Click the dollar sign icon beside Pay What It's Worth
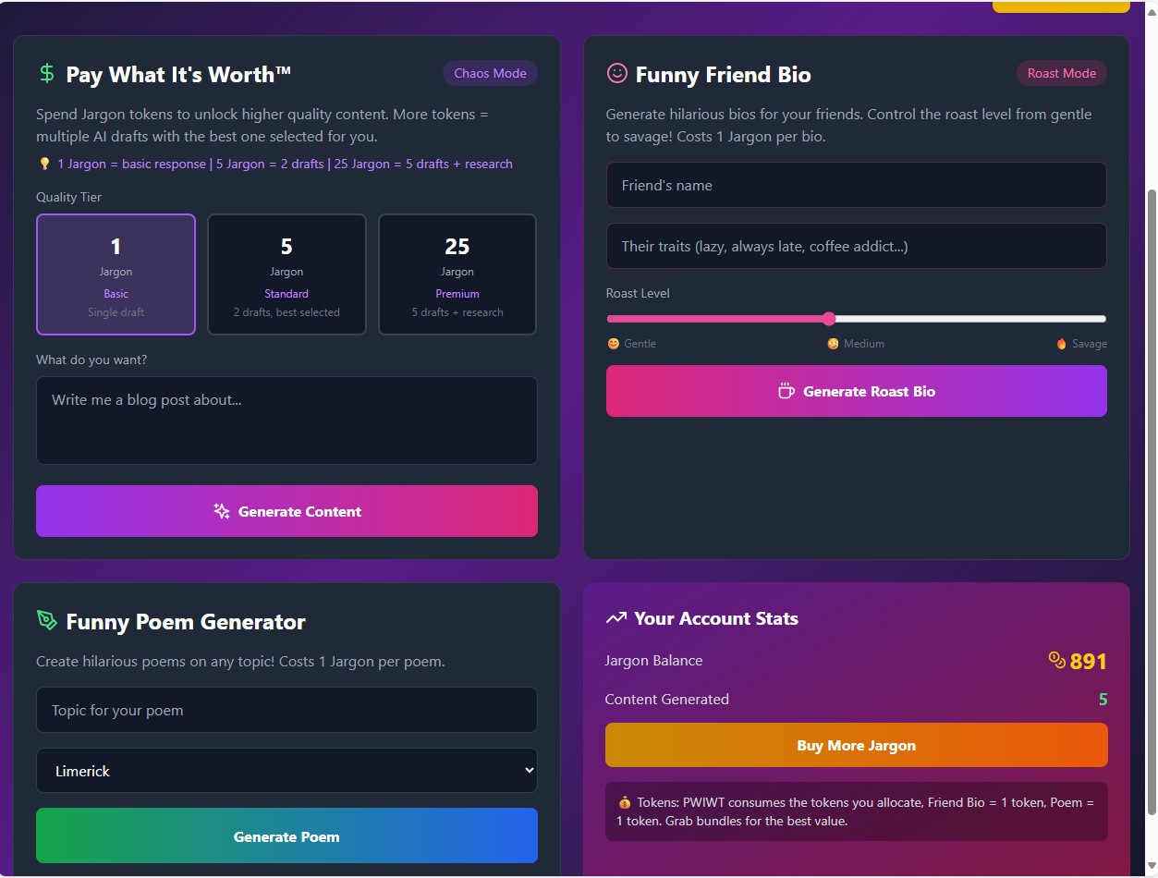This screenshot has height=878, width=1158. click(46, 72)
